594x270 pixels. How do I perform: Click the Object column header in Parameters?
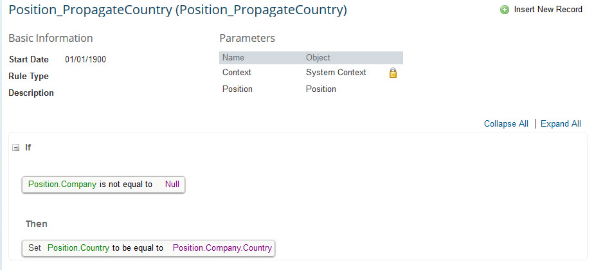coord(318,58)
